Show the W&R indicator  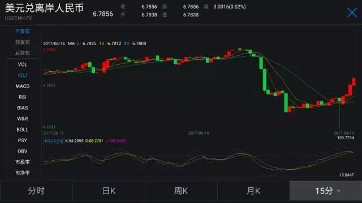click(x=23, y=119)
